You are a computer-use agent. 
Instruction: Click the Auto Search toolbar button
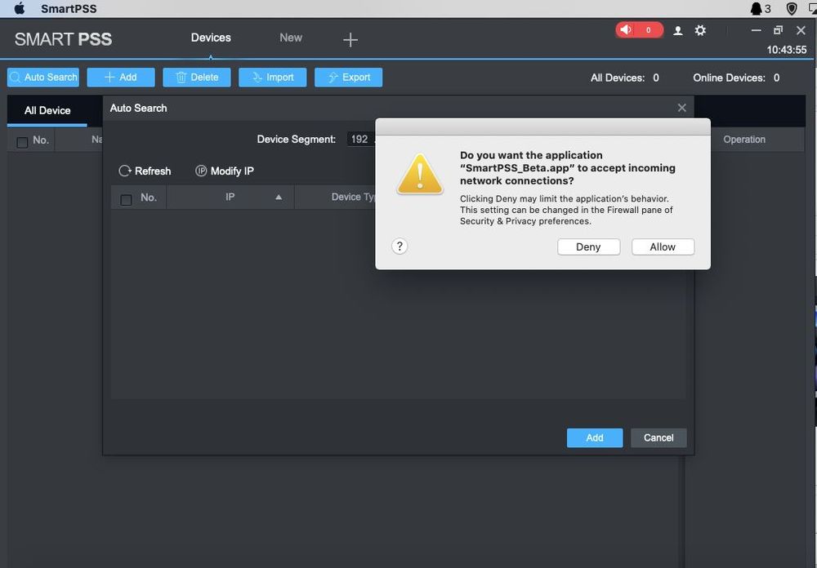[x=43, y=77]
